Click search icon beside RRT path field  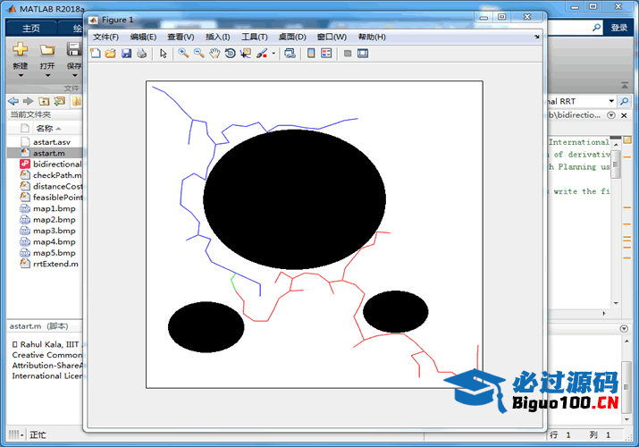click(x=624, y=101)
